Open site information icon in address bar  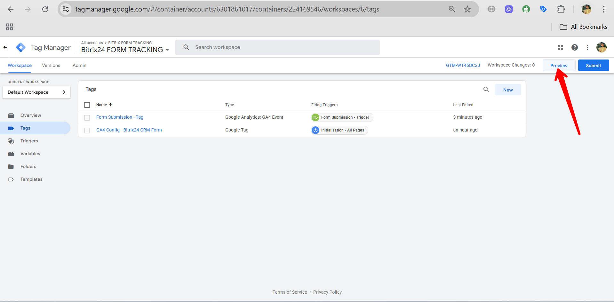tap(66, 9)
